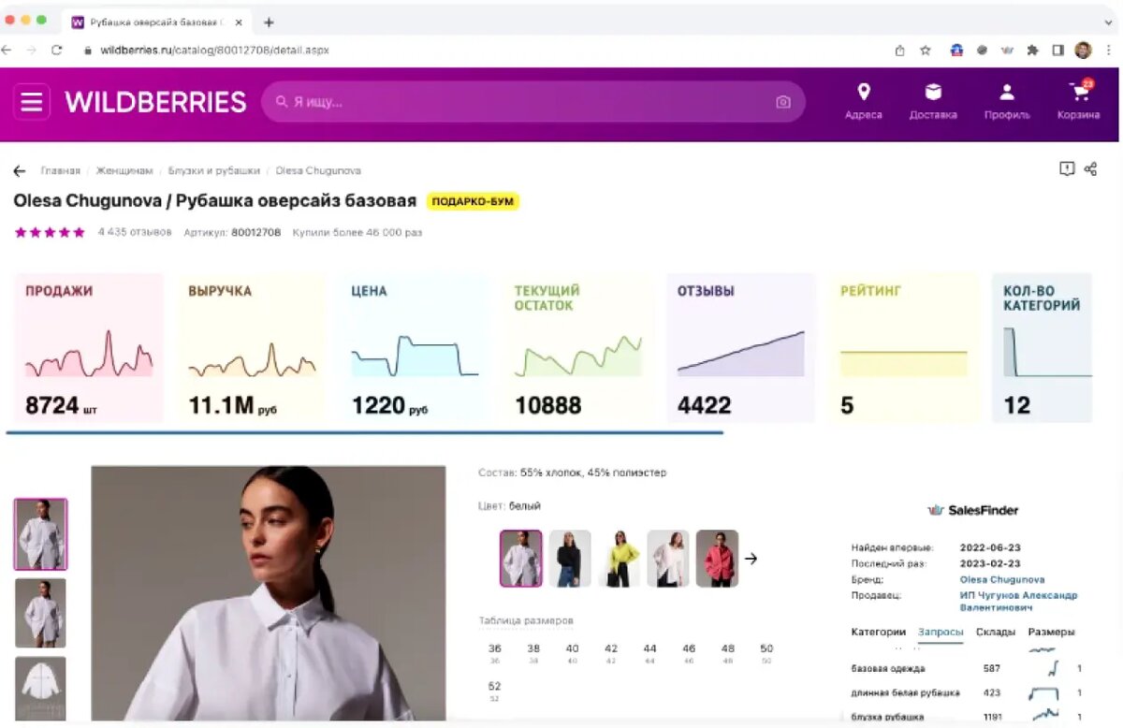Viewport: 1123px width, 728px height.
Task: Reload the page
Action: coord(57,51)
